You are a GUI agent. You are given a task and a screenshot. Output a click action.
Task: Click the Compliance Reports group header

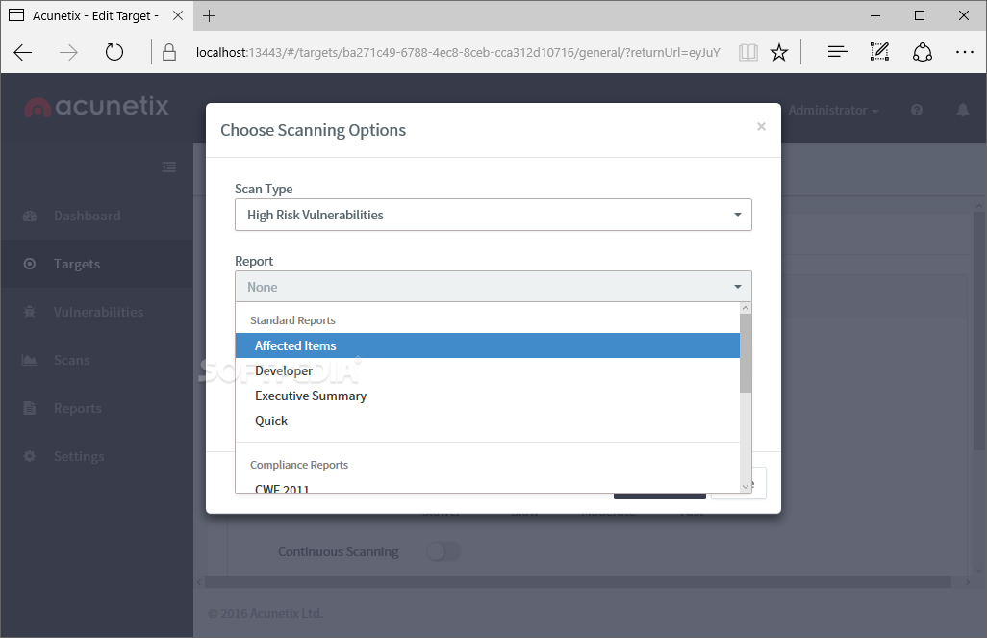(x=299, y=465)
